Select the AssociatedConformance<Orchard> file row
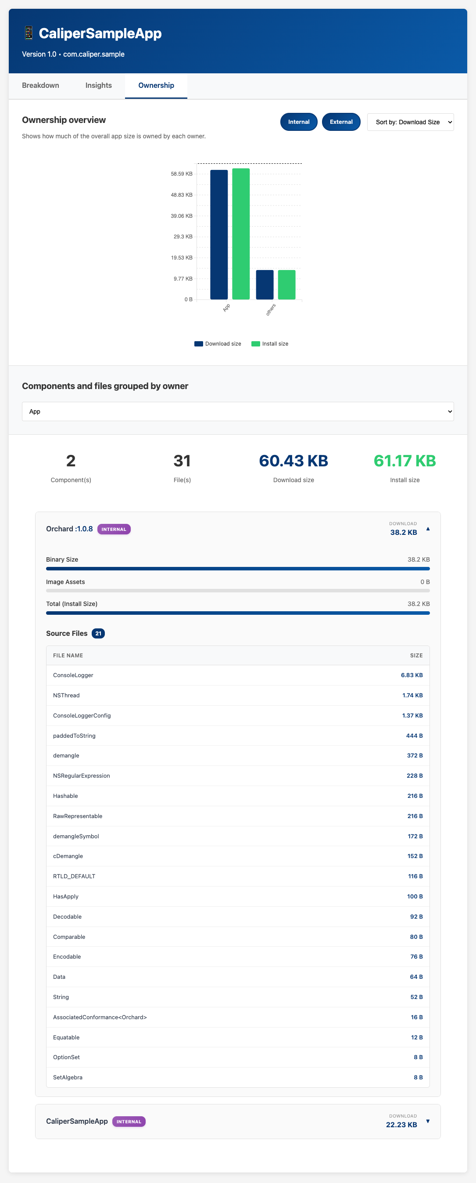The width and height of the screenshot is (476, 1183). point(238,1017)
